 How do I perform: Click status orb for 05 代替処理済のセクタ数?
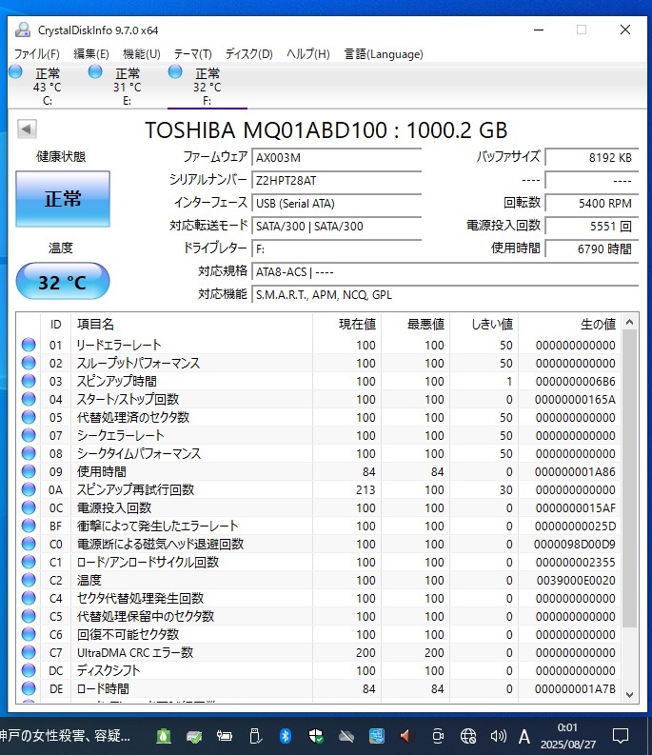pyautogui.click(x=29, y=417)
